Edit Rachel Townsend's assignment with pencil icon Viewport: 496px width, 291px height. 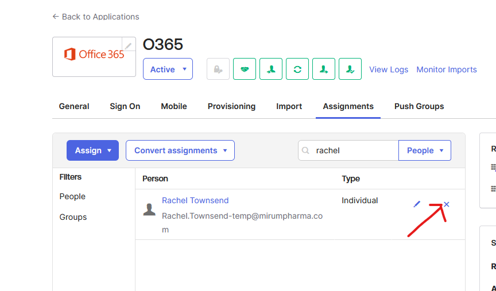tap(417, 204)
